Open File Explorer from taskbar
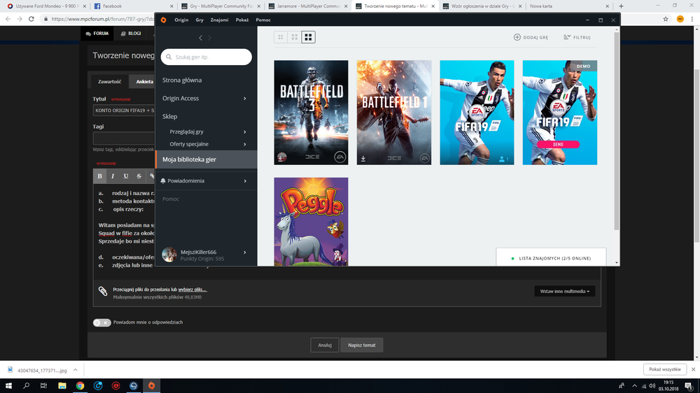The height and width of the screenshot is (393, 700). pos(62,385)
